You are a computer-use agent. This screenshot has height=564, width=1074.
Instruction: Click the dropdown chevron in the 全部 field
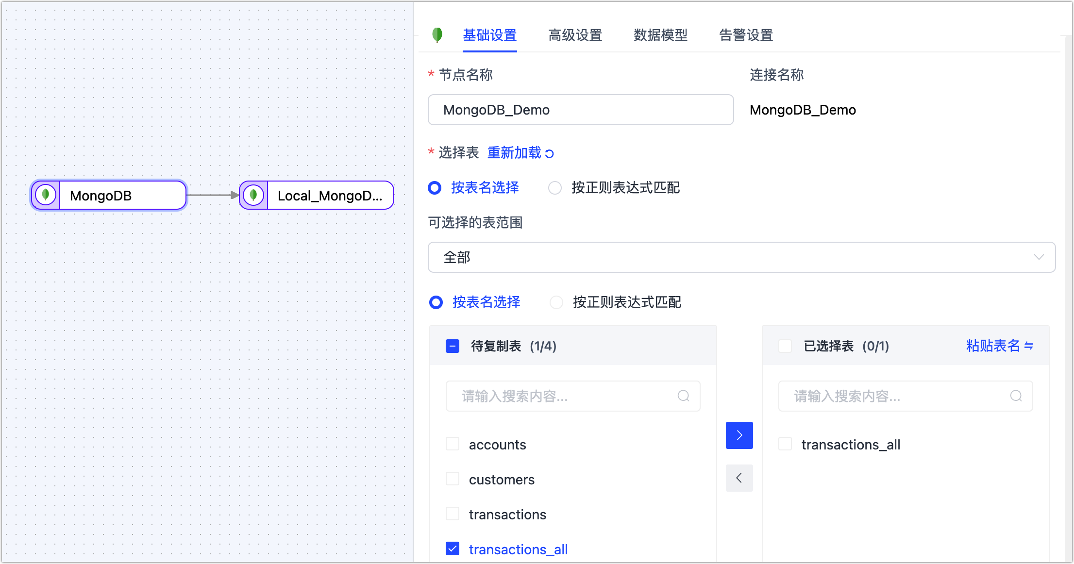click(x=1039, y=257)
